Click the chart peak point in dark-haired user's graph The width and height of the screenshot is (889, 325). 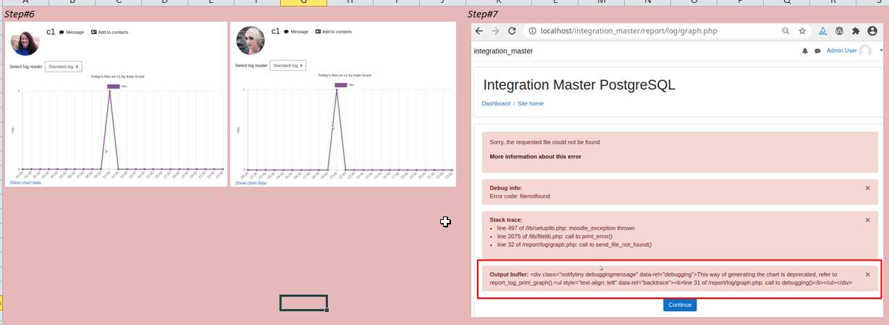tap(109, 91)
